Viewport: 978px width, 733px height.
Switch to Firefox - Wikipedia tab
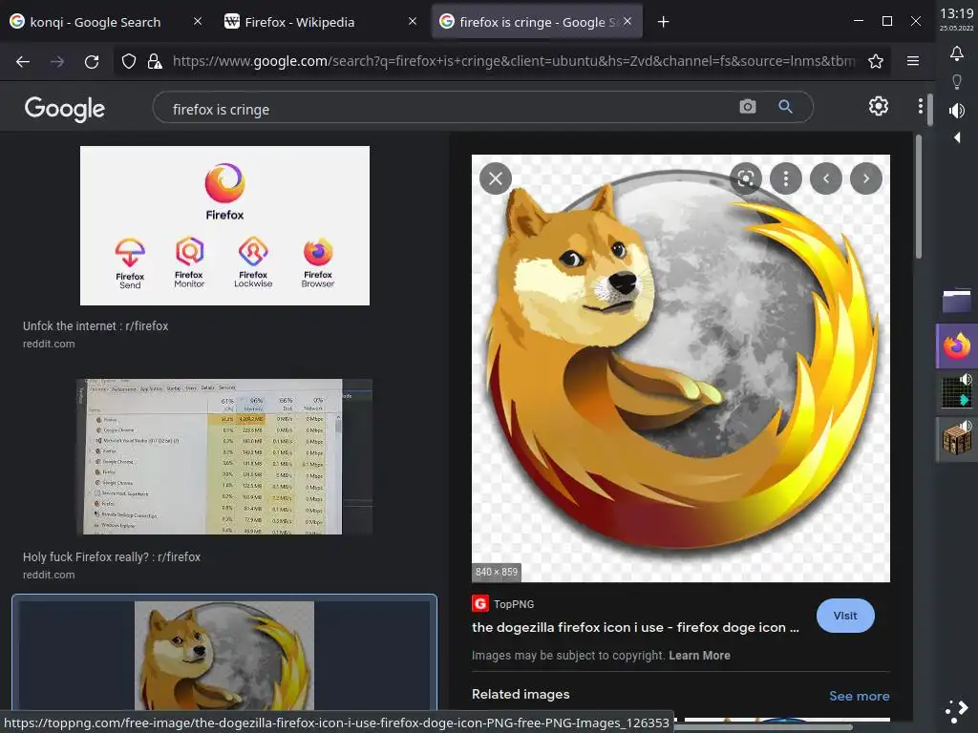[x=299, y=22]
